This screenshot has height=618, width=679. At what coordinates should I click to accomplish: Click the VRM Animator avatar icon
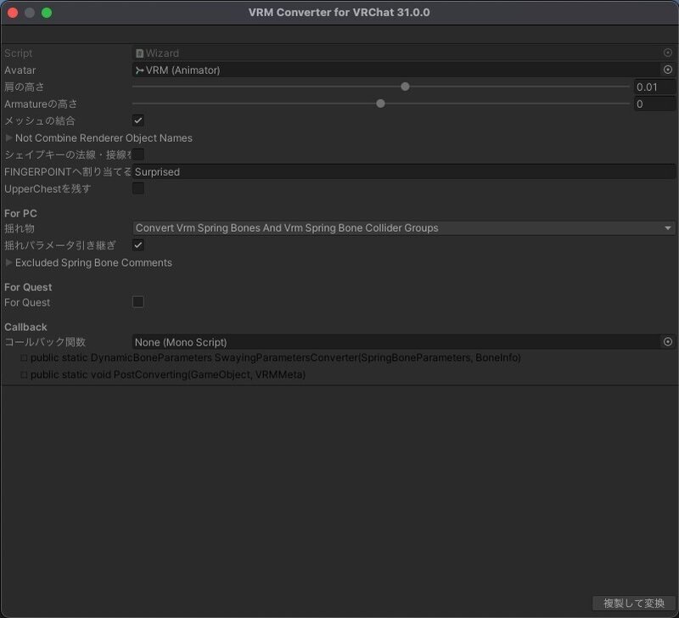tap(139, 70)
